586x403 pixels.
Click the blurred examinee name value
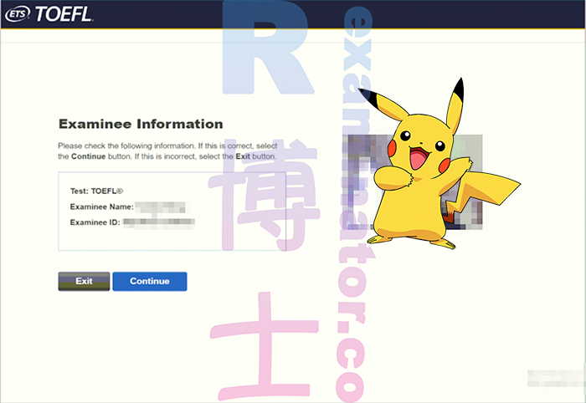(x=161, y=207)
